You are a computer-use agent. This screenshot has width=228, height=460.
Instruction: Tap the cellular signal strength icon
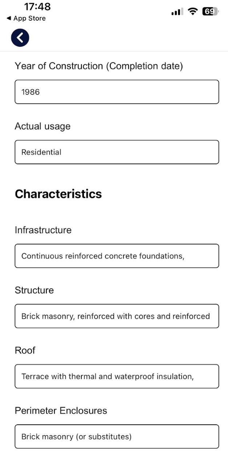click(x=177, y=12)
